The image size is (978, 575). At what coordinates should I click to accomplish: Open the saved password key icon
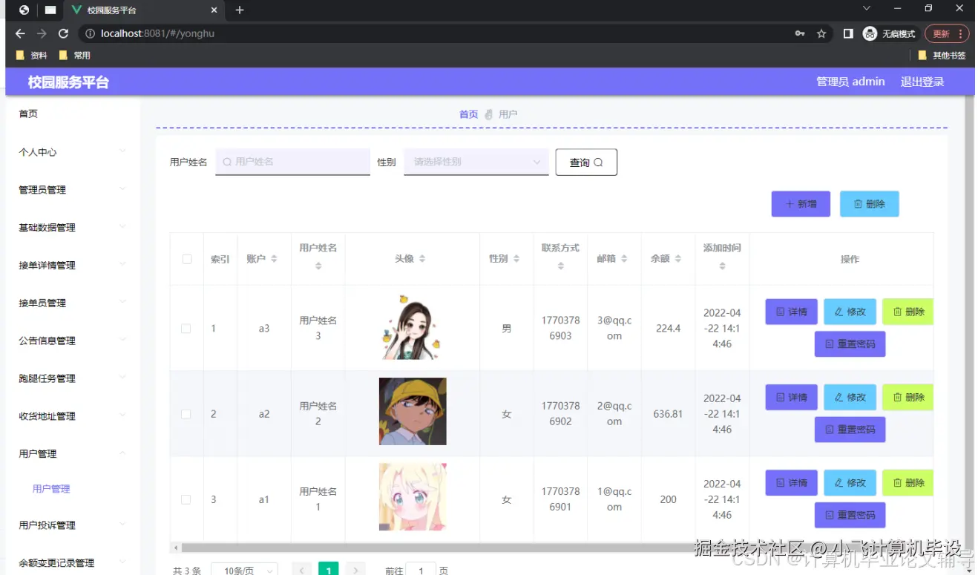pos(800,33)
